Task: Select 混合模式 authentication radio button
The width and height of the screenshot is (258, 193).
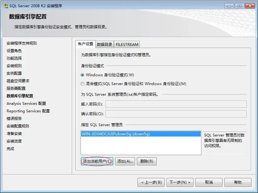Action: [82, 84]
